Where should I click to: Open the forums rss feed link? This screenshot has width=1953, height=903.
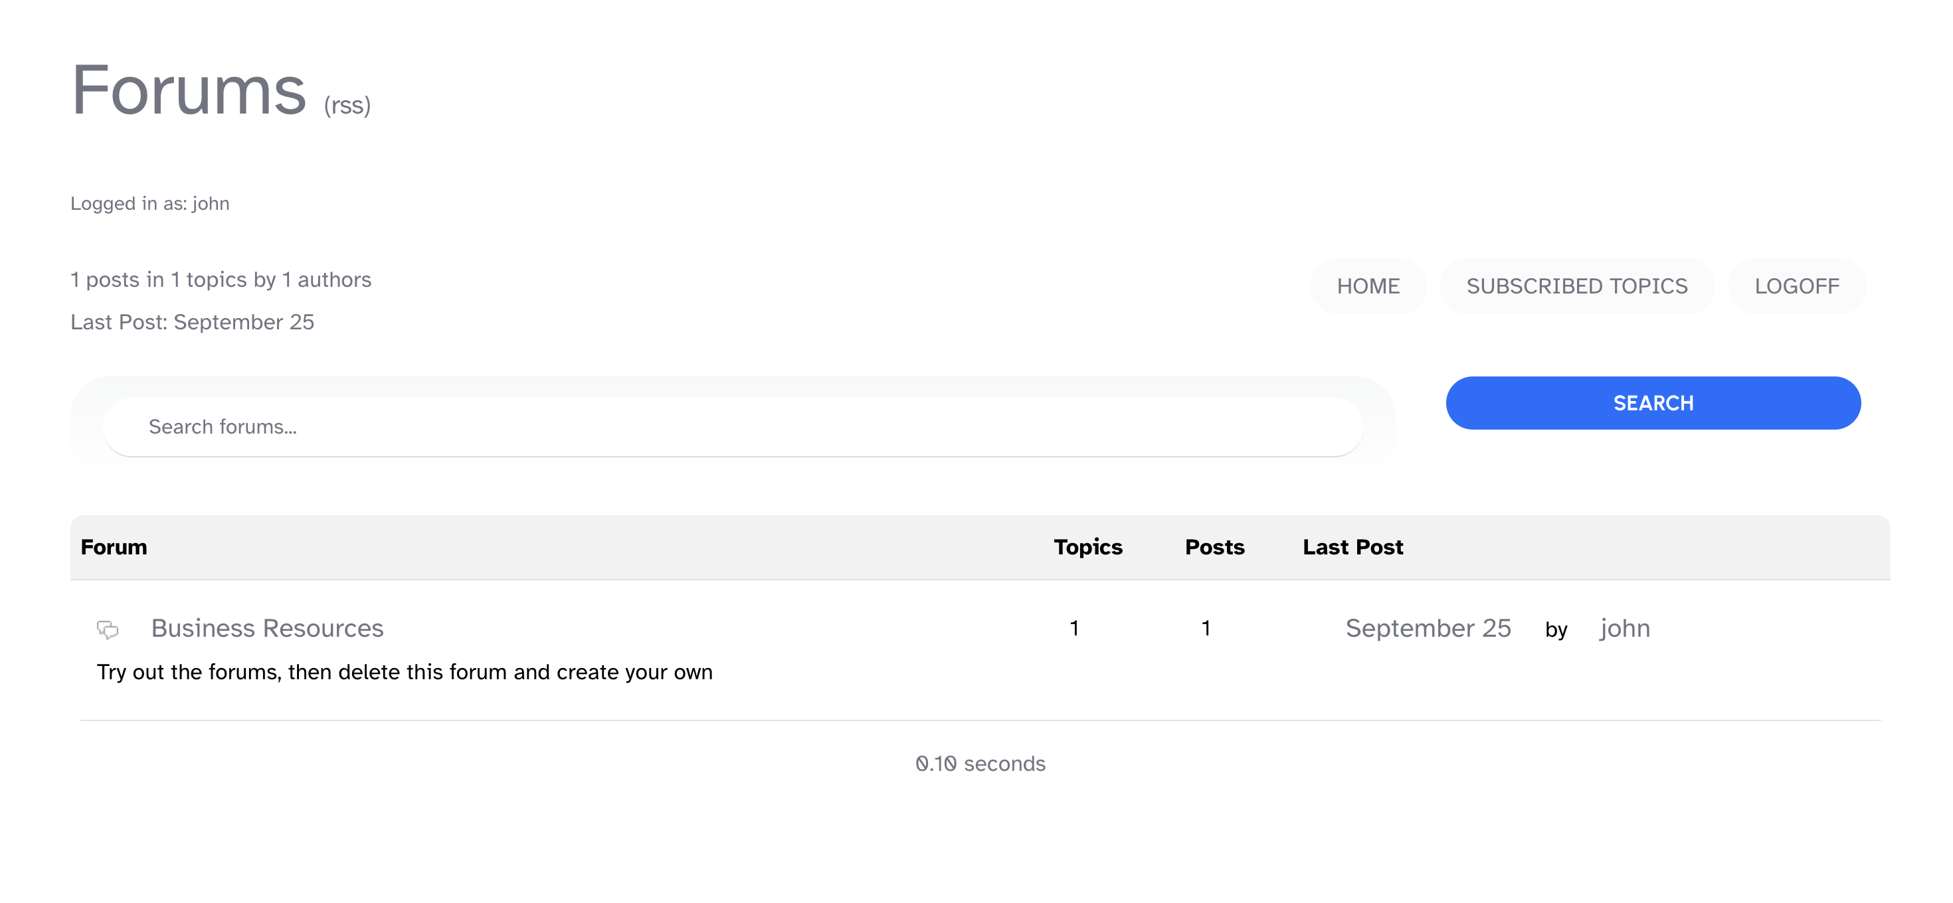pyautogui.click(x=347, y=104)
